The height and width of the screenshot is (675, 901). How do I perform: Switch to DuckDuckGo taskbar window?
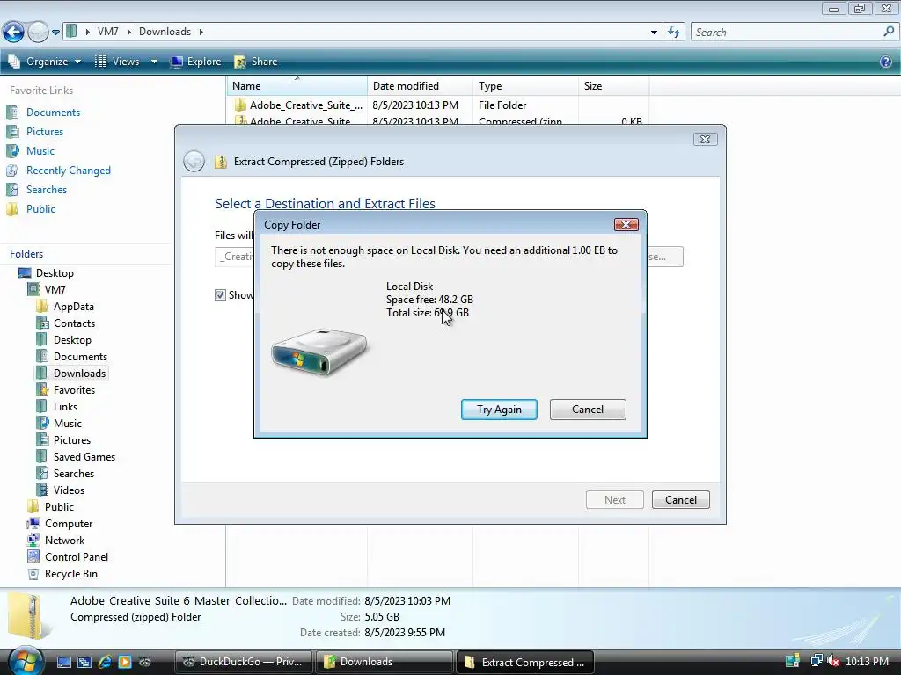[244, 662]
